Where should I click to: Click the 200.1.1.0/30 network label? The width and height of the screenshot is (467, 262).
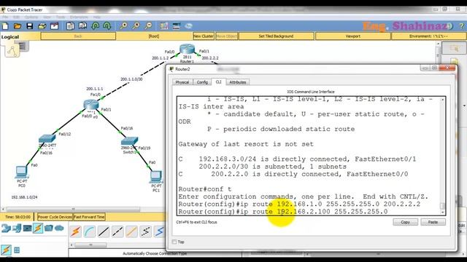tap(131, 79)
